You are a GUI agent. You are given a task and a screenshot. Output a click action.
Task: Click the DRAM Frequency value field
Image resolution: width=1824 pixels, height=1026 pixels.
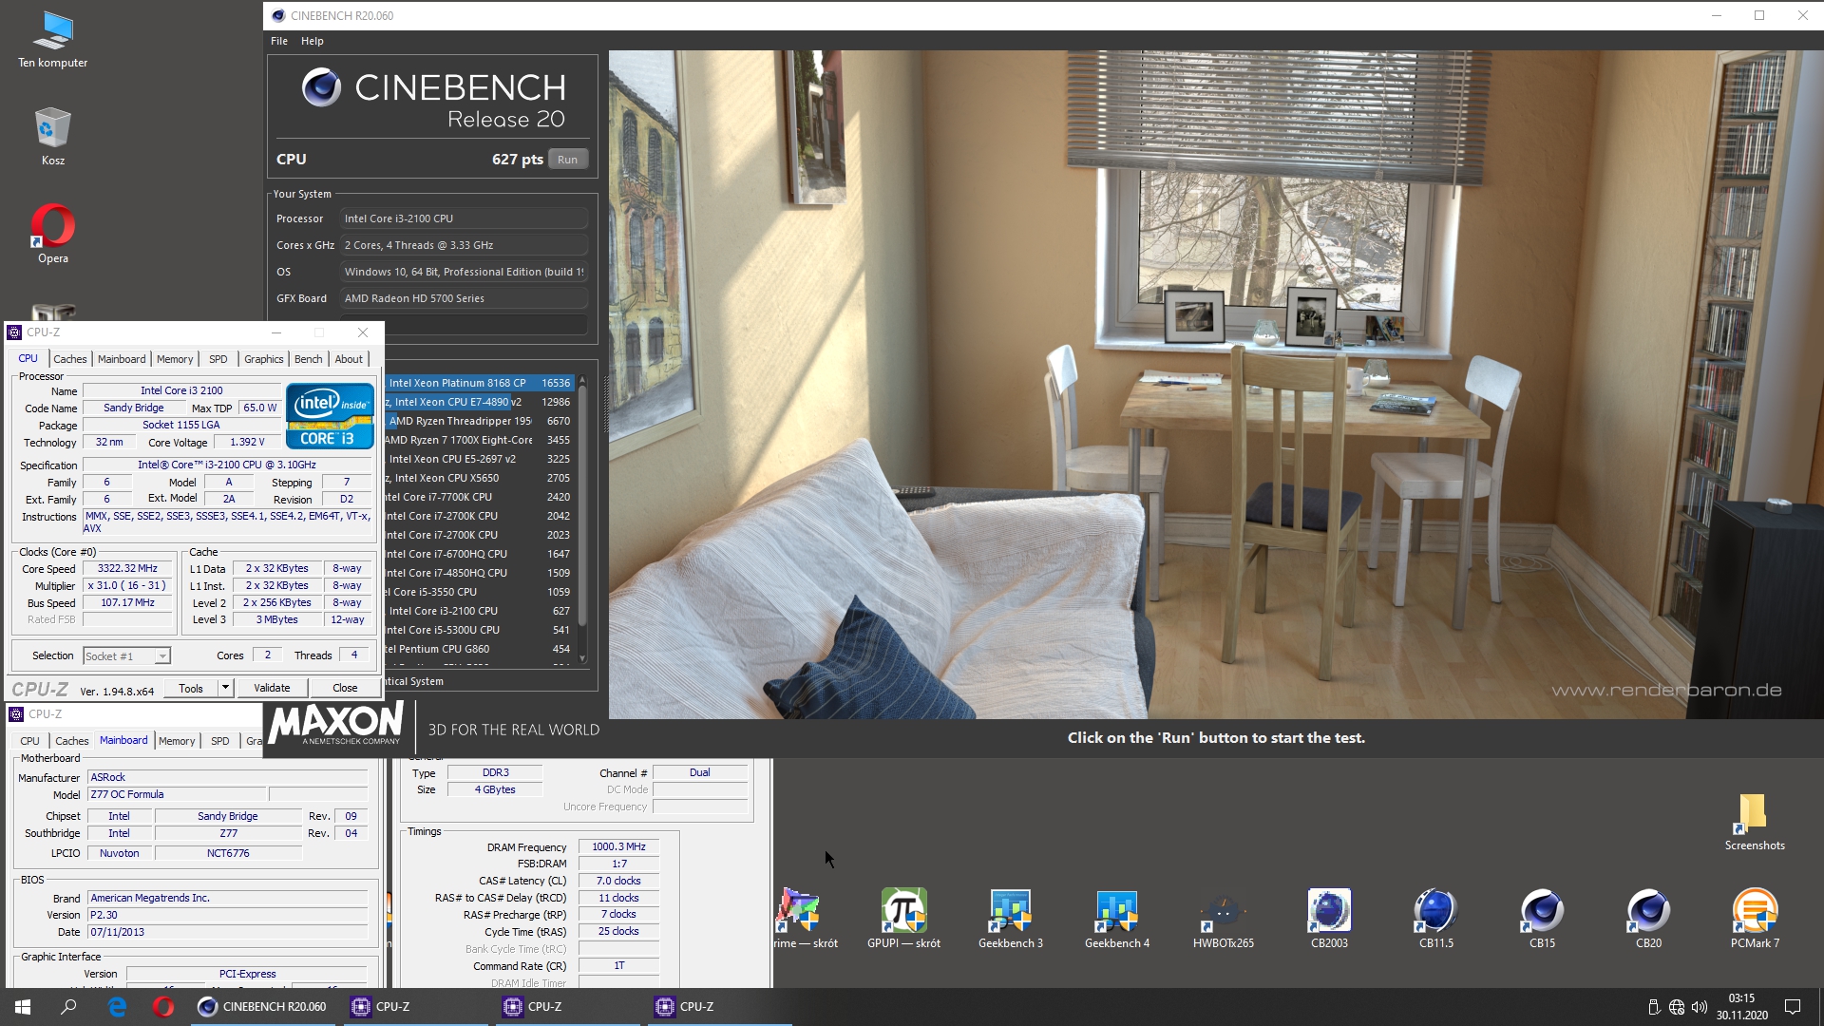[x=618, y=846]
